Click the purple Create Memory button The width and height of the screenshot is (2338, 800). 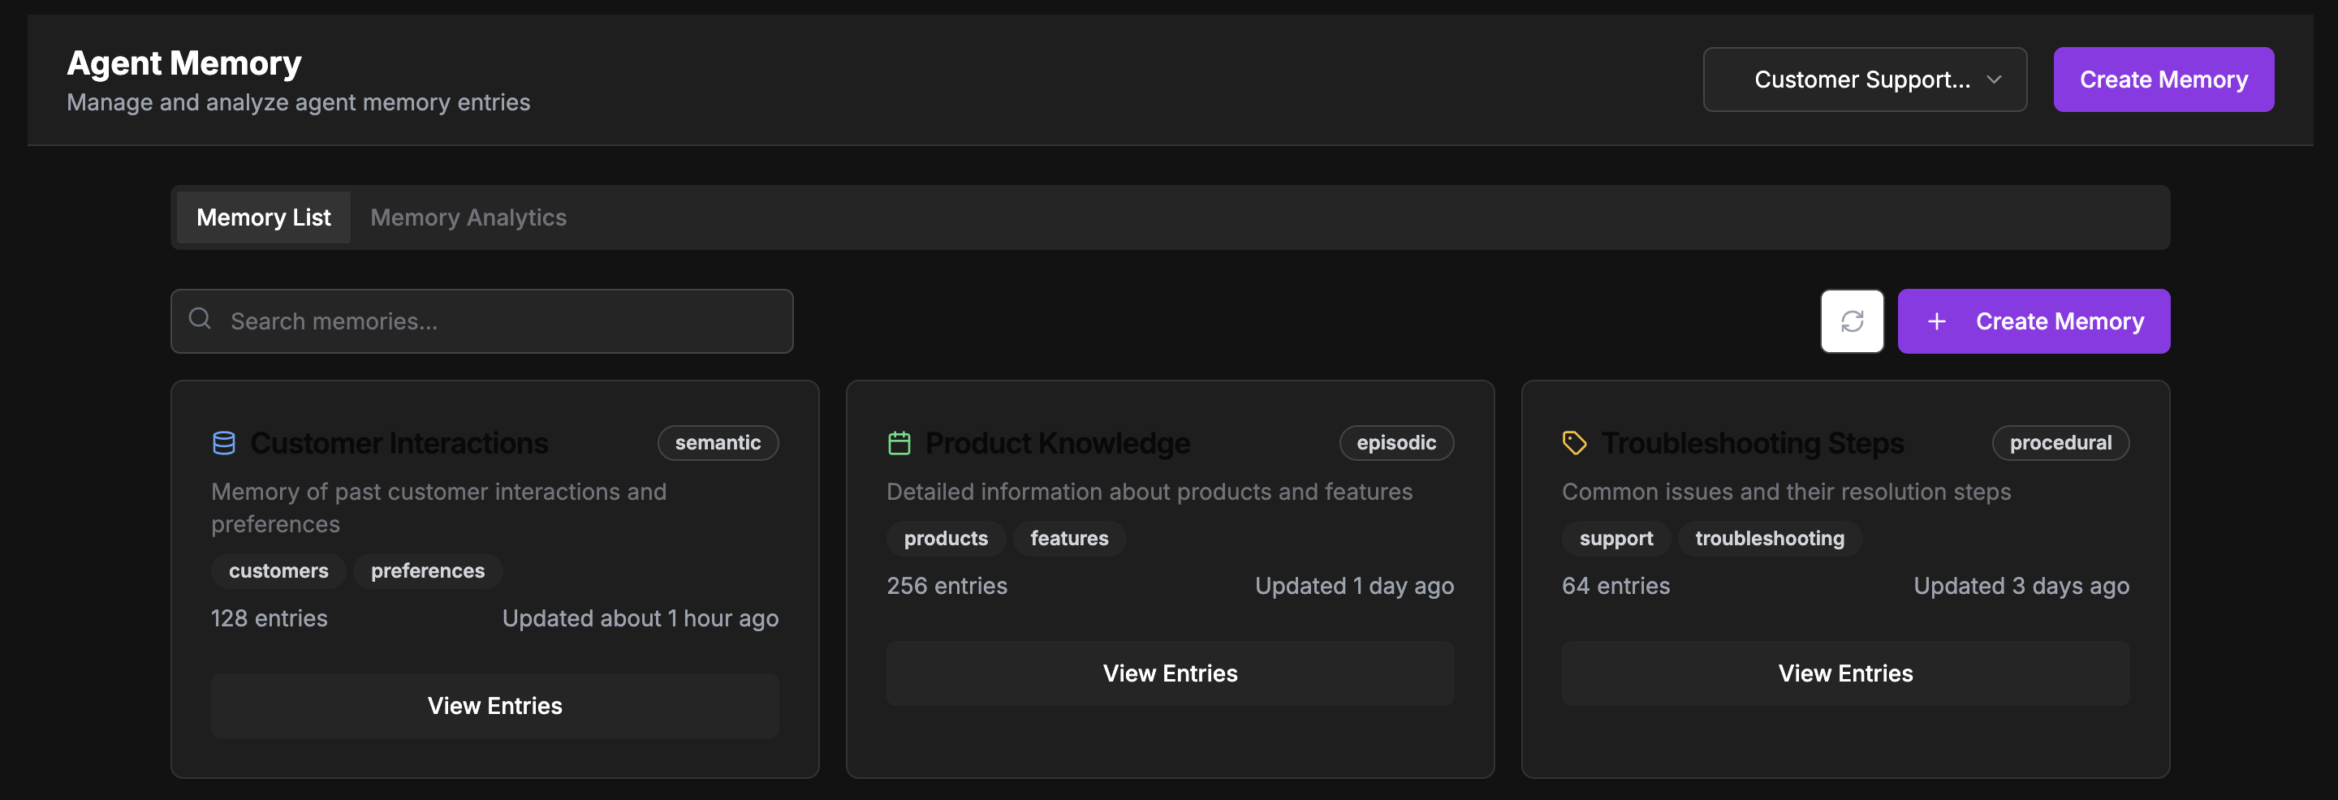(x=2163, y=79)
